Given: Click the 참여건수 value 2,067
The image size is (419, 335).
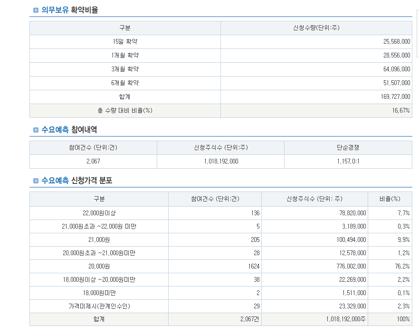Looking at the screenshot, I should click(93, 161).
